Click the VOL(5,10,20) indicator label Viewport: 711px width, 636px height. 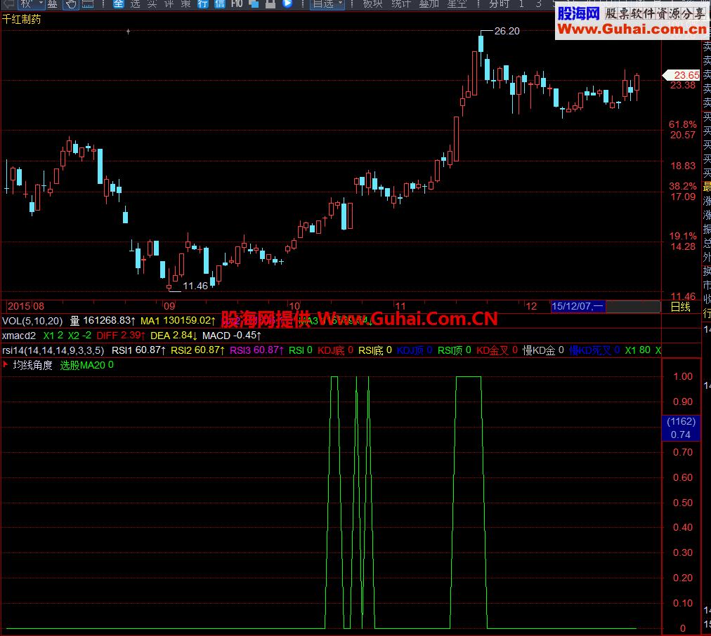click(x=32, y=321)
